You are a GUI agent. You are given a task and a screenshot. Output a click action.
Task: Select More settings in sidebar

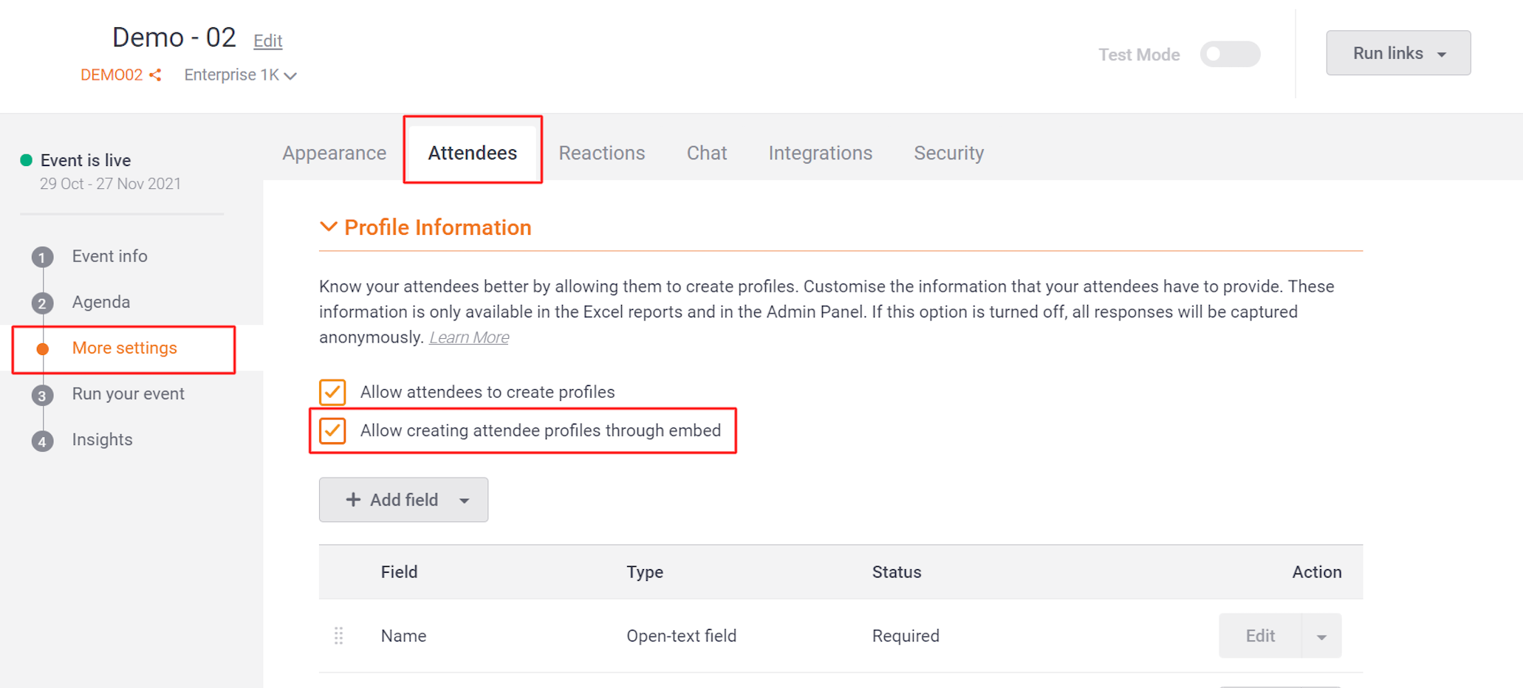[124, 348]
